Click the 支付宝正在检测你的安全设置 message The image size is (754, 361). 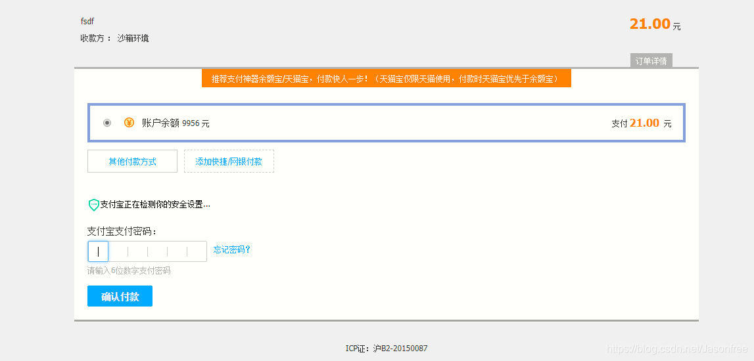(x=155, y=205)
